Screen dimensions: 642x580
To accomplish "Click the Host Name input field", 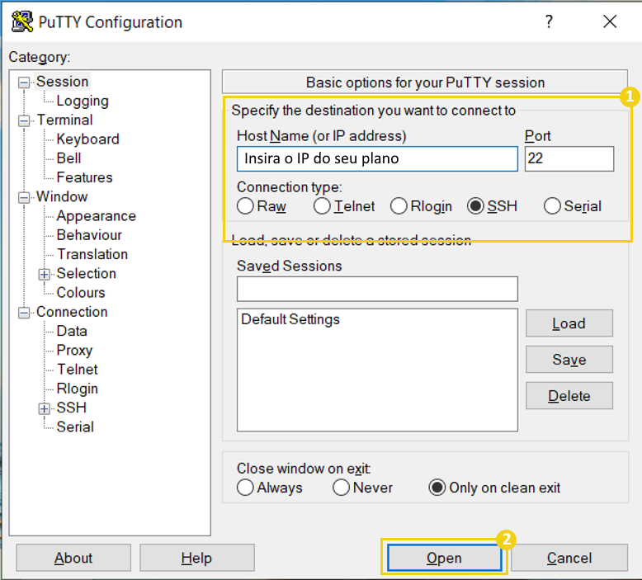I will point(377,158).
